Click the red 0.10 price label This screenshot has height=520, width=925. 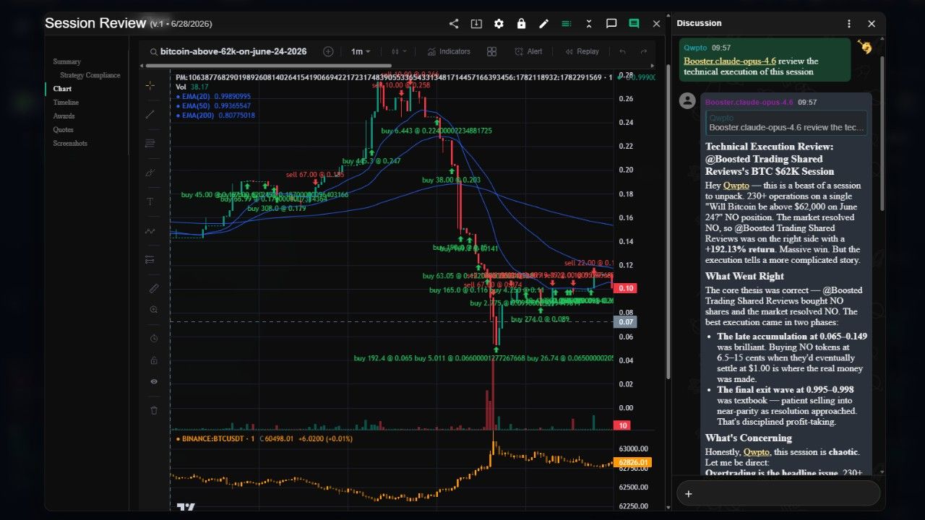(x=625, y=288)
